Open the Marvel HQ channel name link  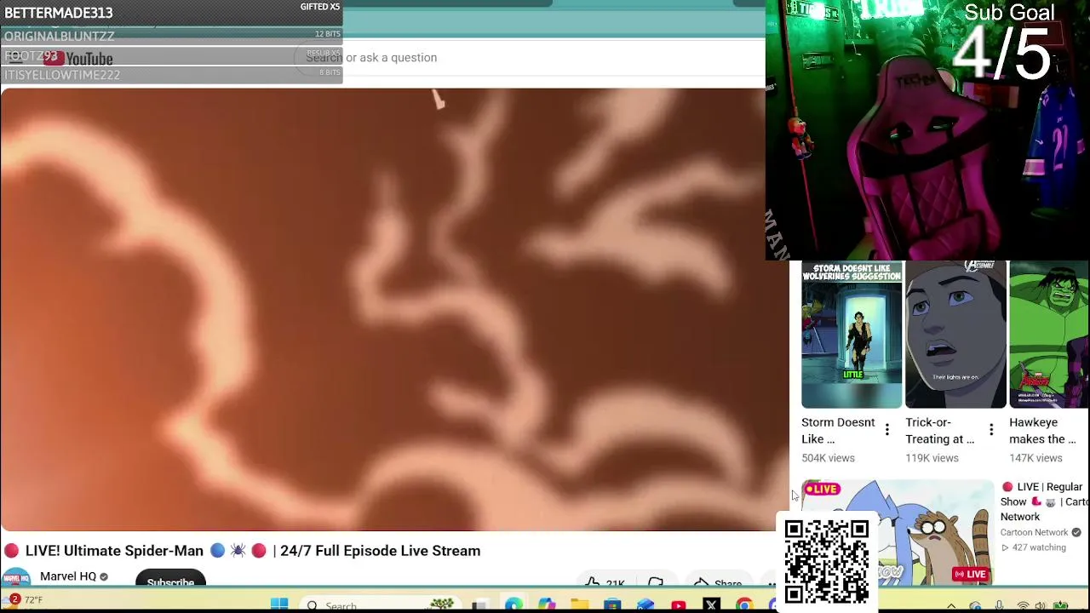(68, 576)
